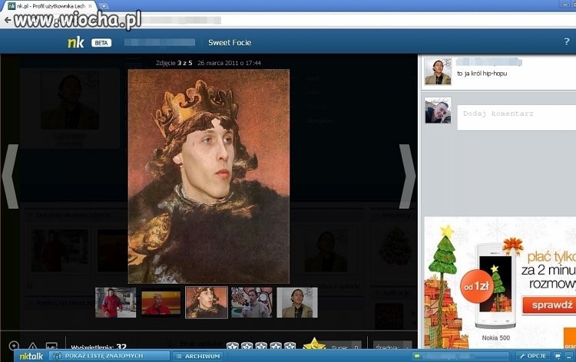Viewport: 576px width, 362px height.
Task: Open the online contact entry in nktalk bar
Action: click(x=460, y=356)
